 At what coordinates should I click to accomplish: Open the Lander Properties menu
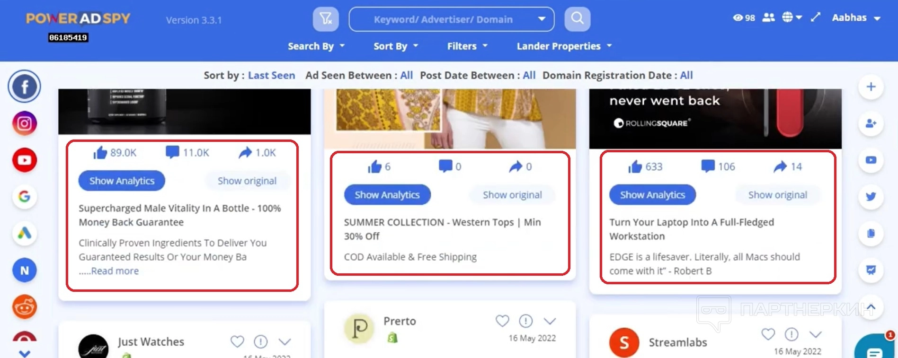pyautogui.click(x=564, y=46)
